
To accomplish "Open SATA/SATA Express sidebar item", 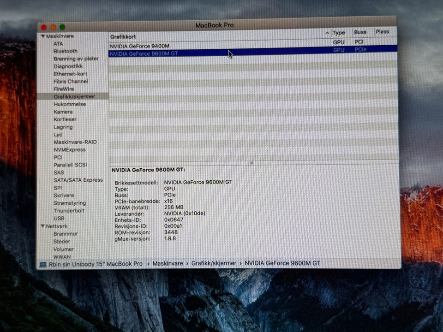I will (x=78, y=180).
